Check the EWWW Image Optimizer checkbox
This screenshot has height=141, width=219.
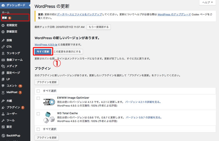pyautogui.click(x=38, y=98)
